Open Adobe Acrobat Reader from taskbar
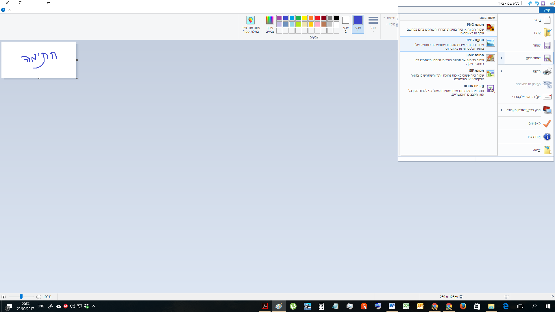This screenshot has width=555, height=312. [265, 306]
